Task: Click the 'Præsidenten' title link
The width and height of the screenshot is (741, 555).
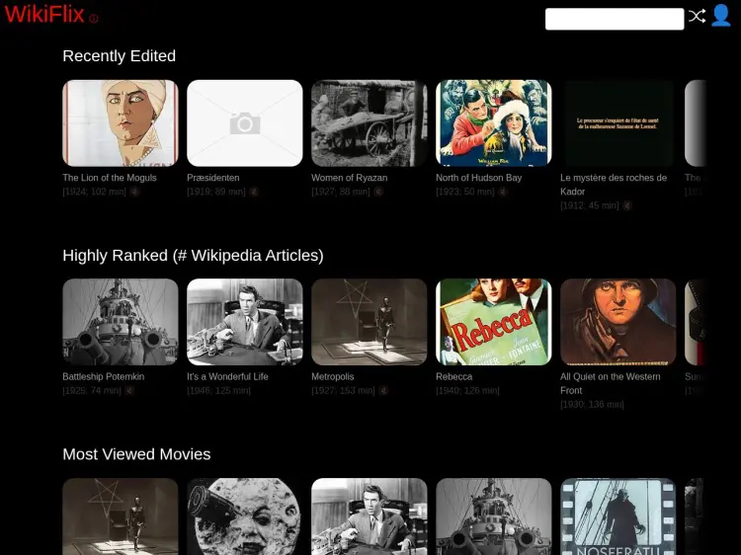Action: (213, 178)
